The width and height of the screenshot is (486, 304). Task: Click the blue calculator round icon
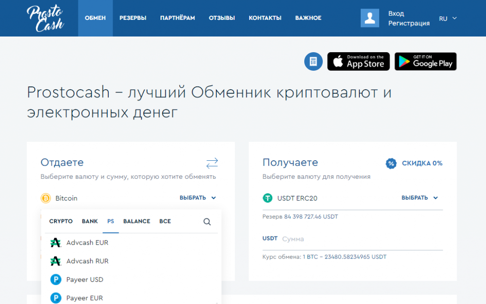point(313,62)
